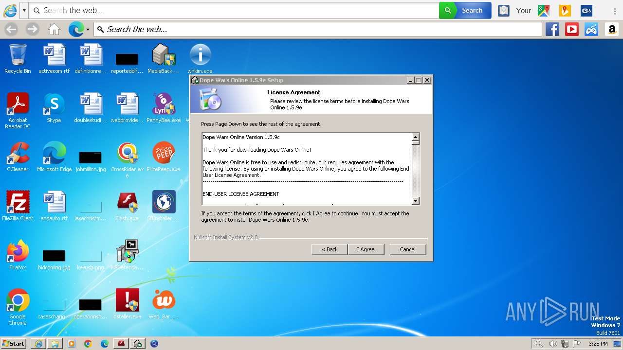Open Internet Explorer from taskbar
This screenshot has width=623, height=350.
[x=38, y=344]
